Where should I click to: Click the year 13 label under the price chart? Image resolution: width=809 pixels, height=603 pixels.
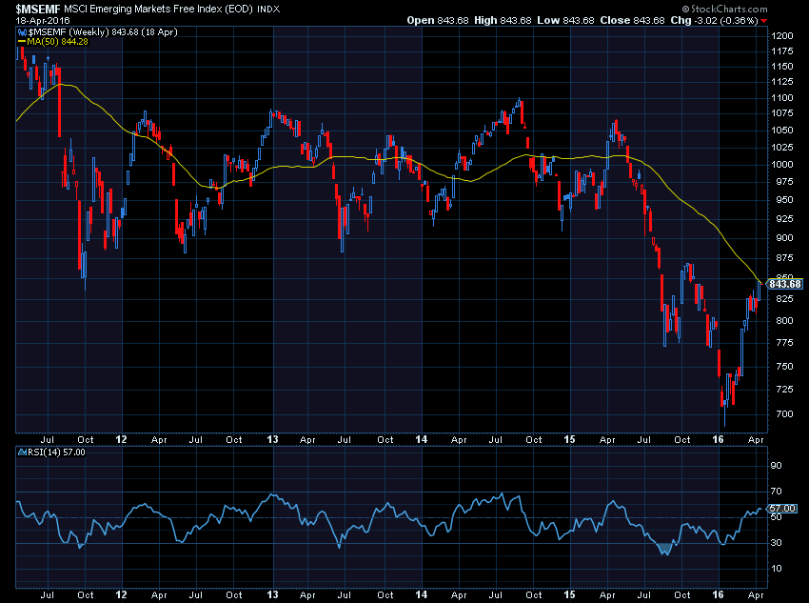(272, 439)
